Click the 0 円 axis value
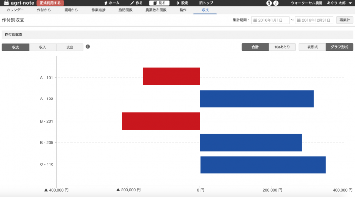Screen dimensions: 355x197 coord(200,190)
